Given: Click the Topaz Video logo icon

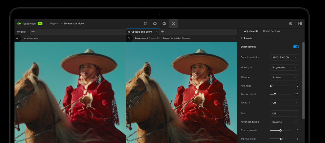Looking at the screenshot, I should click(19, 24).
